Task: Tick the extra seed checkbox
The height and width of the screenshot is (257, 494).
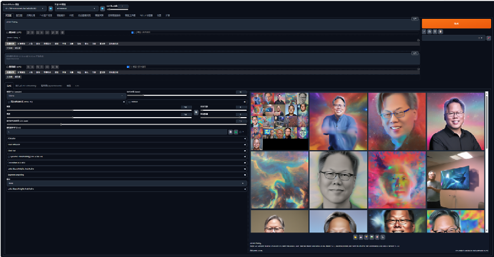Action: (x=241, y=132)
